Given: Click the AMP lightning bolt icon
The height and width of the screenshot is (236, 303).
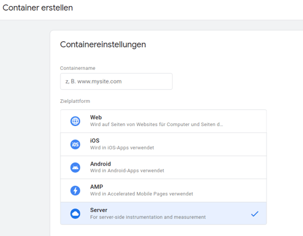Looking at the screenshot, I should pyautogui.click(x=75, y=191).
